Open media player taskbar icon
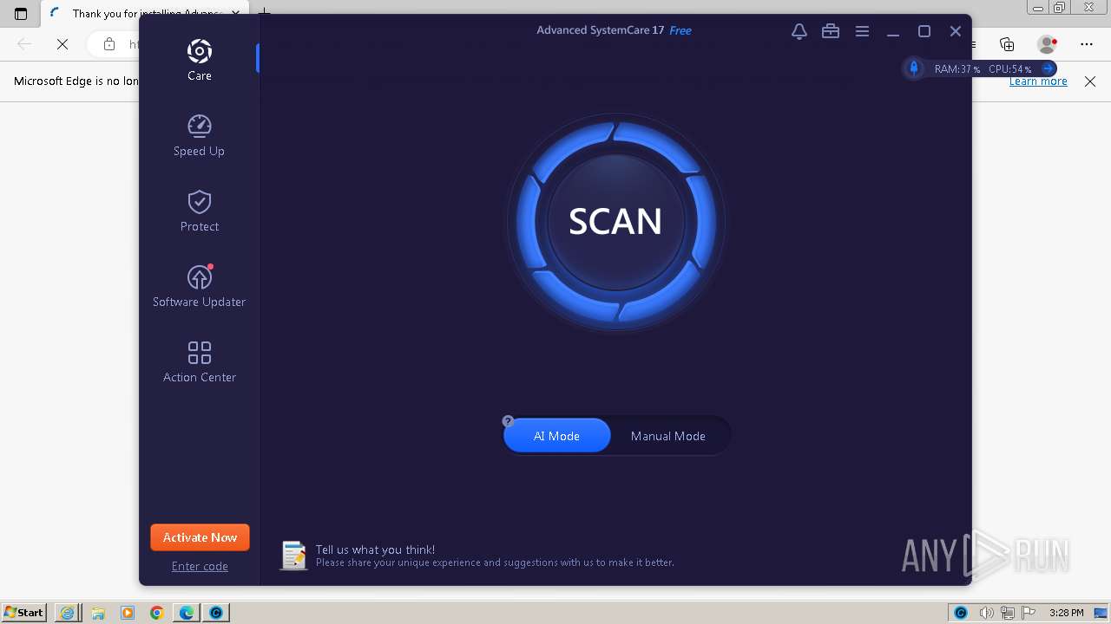1111x624 pixels. (x=128, y=613)
